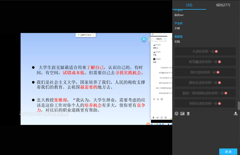
Task: Send a flower to the teacher
Action: 188,114
